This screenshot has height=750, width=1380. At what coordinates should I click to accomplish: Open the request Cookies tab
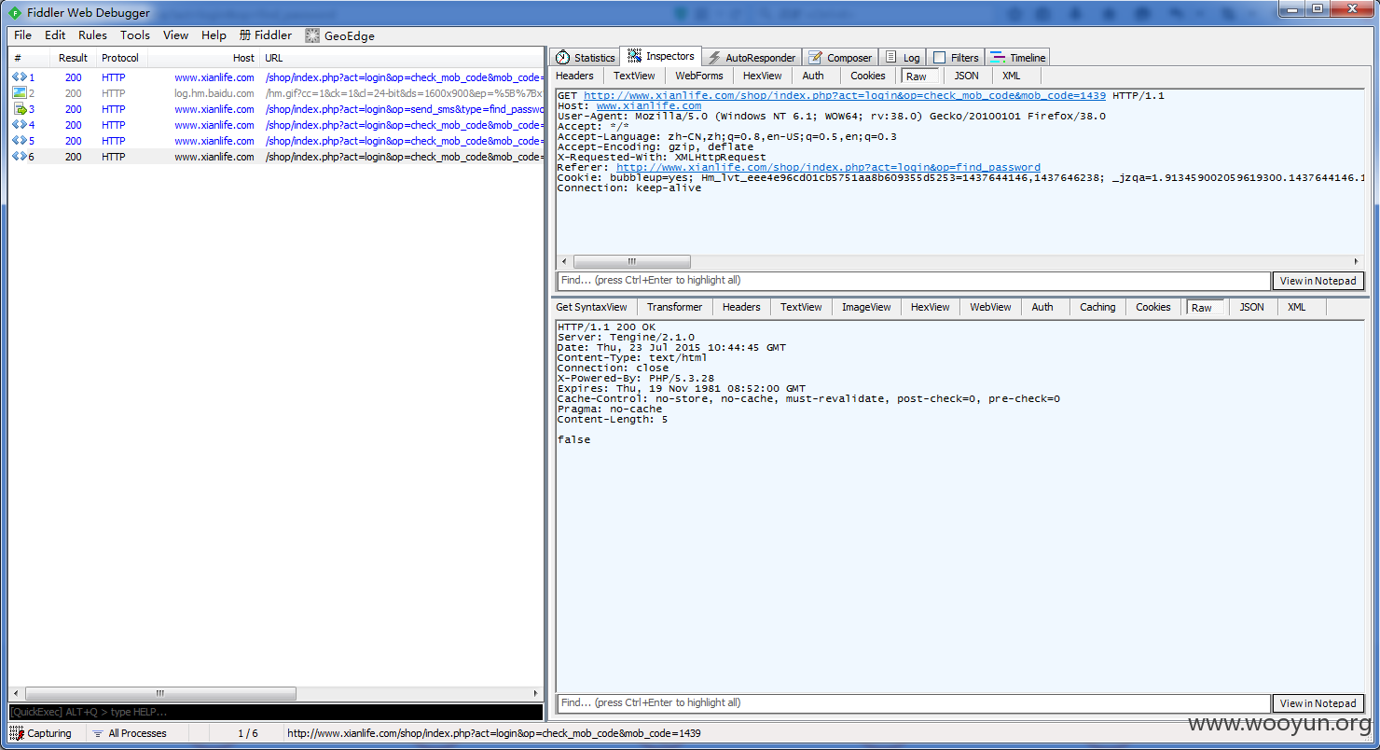tap(868, 76)
